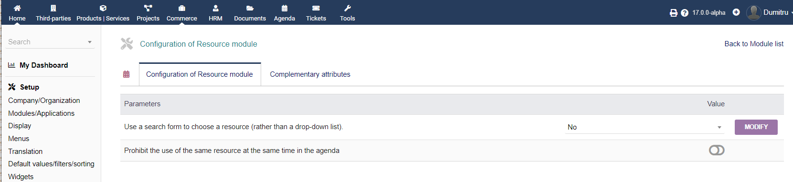Open the Projects menu icon

click(x=148, y=8)
